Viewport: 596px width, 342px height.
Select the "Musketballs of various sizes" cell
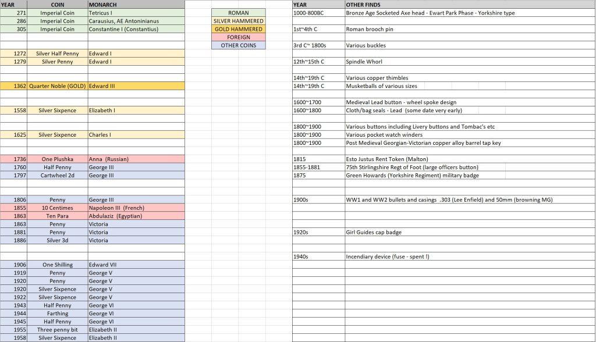470,86
